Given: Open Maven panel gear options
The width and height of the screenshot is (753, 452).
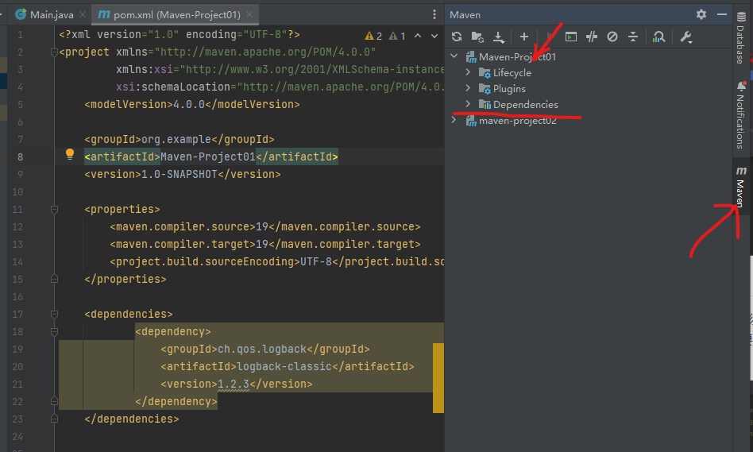Looking at the screenshot, I should 701,14.
